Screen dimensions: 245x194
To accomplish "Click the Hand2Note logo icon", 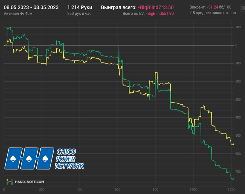I will 9,182.
